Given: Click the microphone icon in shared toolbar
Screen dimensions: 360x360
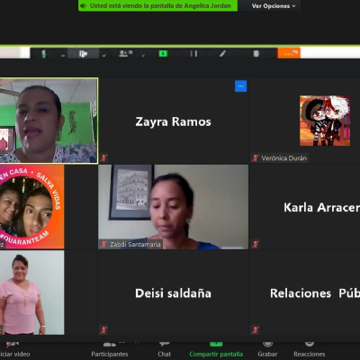Looking at the screenshot, I should click(43, 54).
